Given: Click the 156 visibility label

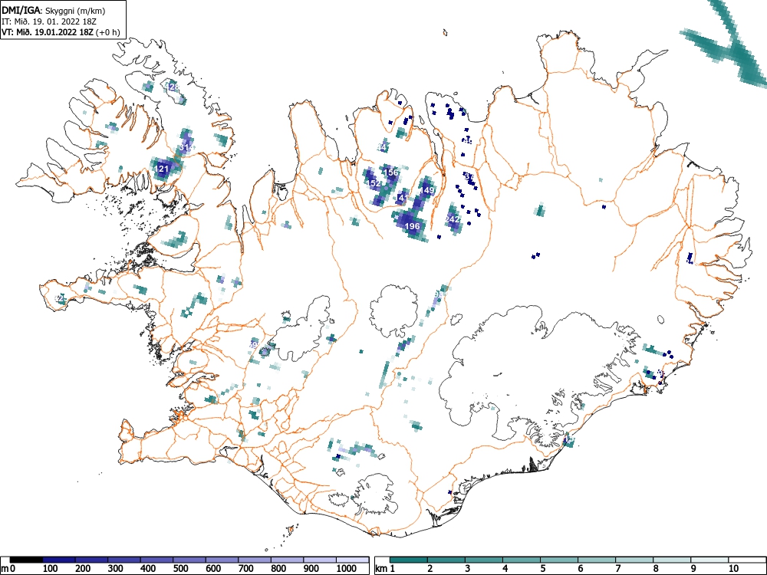Looking at the screenshot, I should (391, 172).
